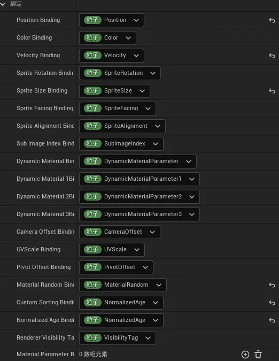Reset Sprite Size Binding to default
The image size is (279, 361).
pos(272,91)
